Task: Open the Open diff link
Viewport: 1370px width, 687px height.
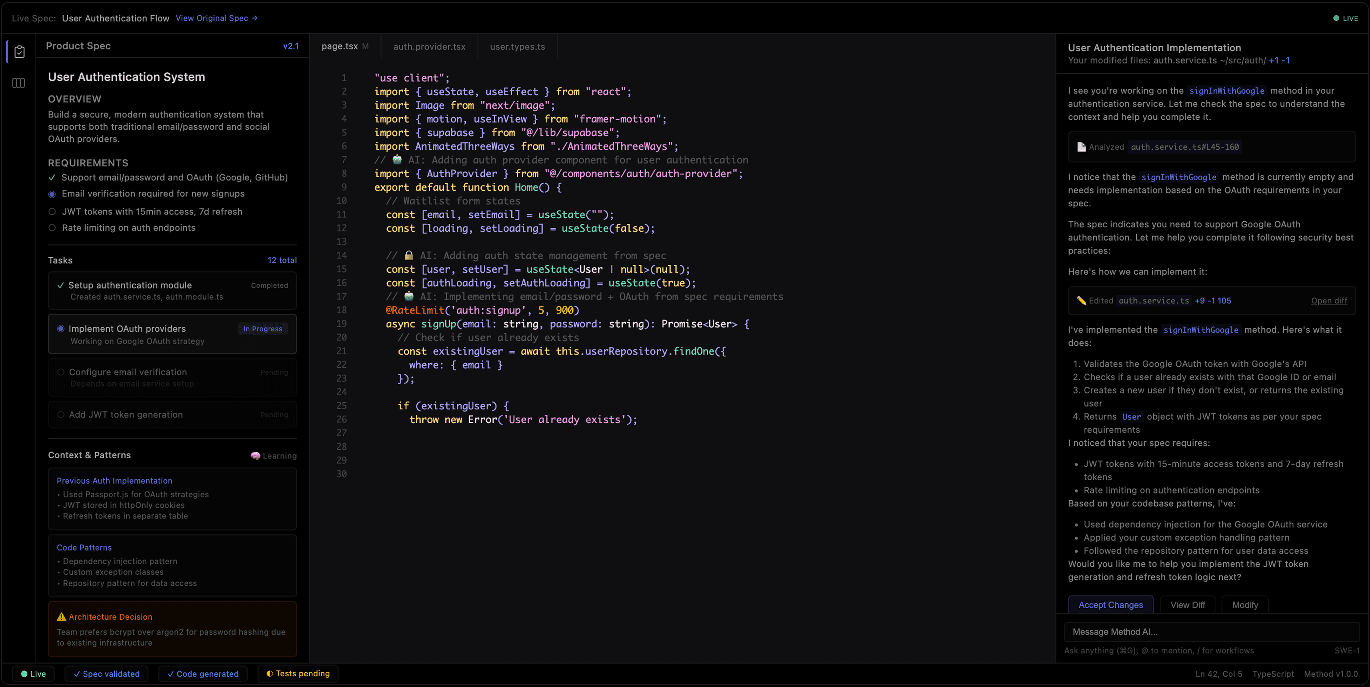Action: click(1329, 301)
